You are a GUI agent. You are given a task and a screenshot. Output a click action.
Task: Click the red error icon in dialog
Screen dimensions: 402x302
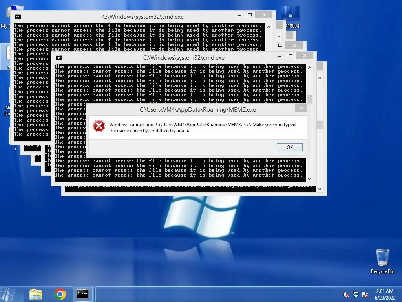(x=99, y=126)
